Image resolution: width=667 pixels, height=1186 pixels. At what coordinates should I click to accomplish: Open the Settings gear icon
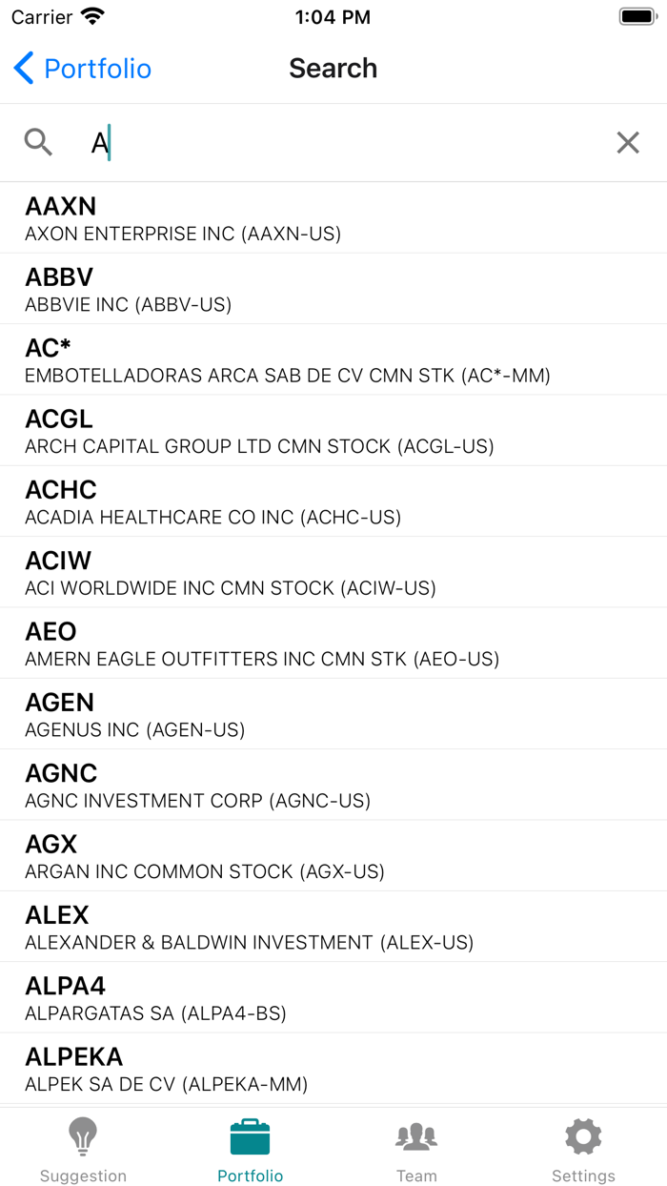tap(583, 1136)
